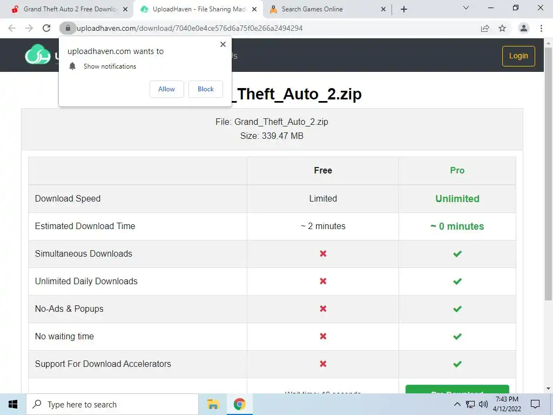This screenshot has height=415, width=553.
Task: Click green check for No-Ads & Popups
Action: tap(457, 309)
